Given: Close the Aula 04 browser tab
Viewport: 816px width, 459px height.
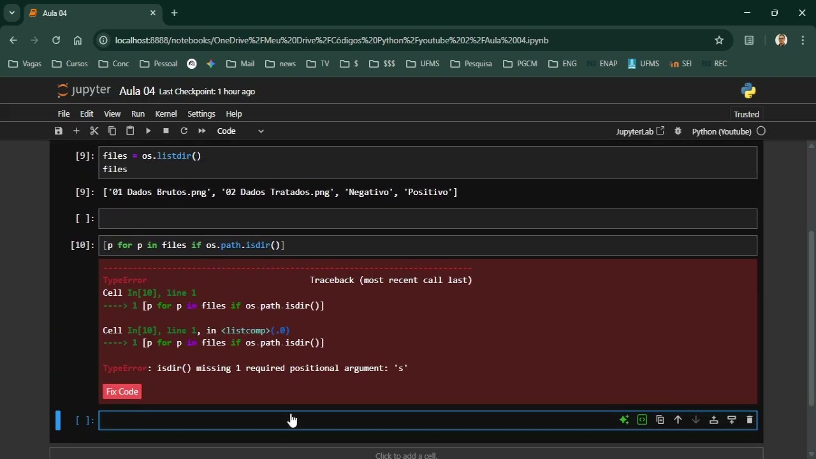Looking at the screenshot, I should (x=153, y=13).
